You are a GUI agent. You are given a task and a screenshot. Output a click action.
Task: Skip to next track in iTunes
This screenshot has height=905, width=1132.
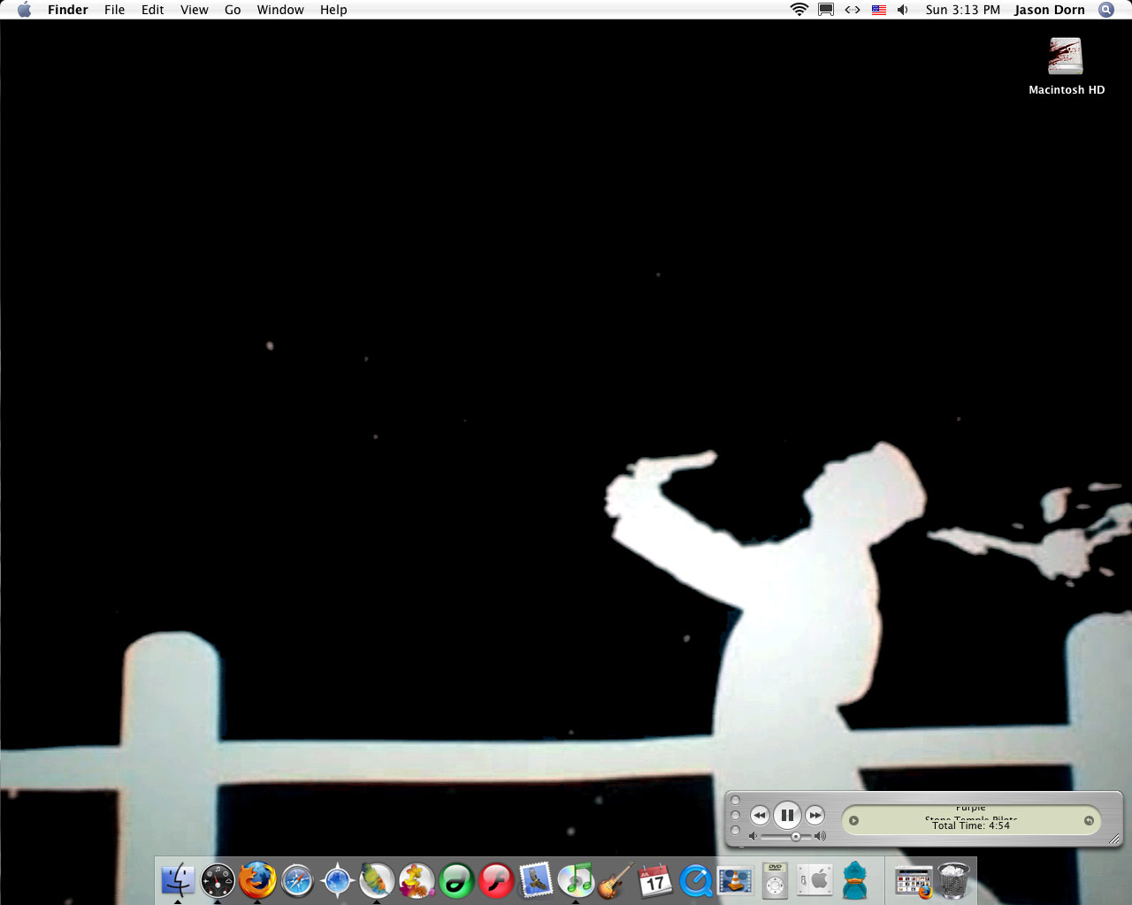point(815,815)
